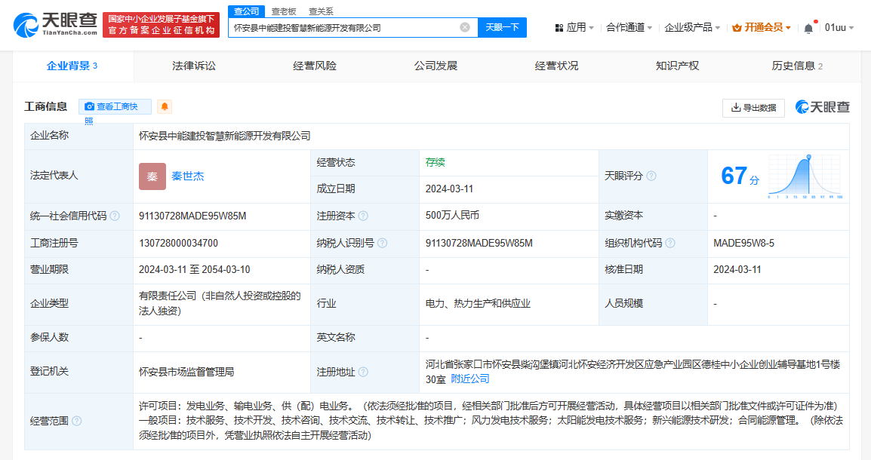The image size is (871, 460).
Task: Select the 企业背景 tab
Action: pos(72,66)
